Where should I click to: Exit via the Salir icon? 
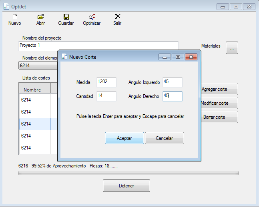coord(117,17)
